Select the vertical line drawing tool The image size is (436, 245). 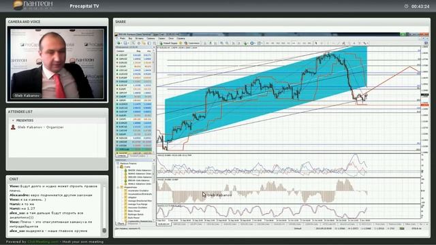tap(328, 43)
